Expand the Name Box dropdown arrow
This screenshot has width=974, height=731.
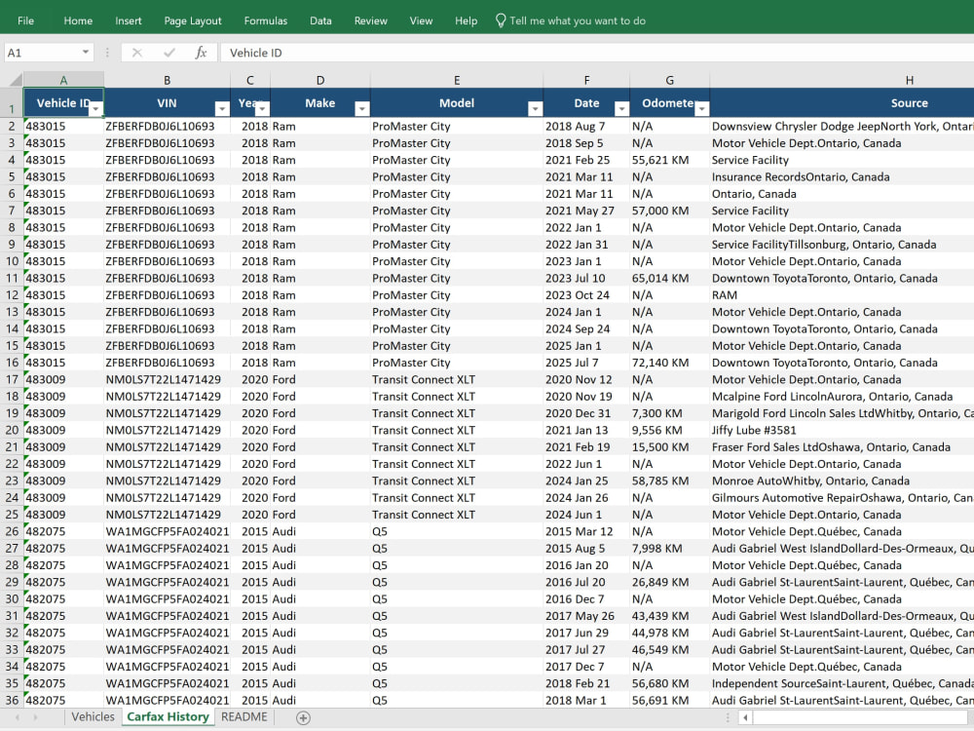coord(86,53)
